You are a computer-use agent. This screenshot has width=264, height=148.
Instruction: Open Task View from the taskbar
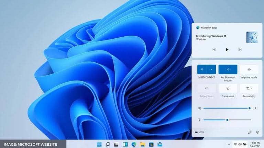click(117, 144)
